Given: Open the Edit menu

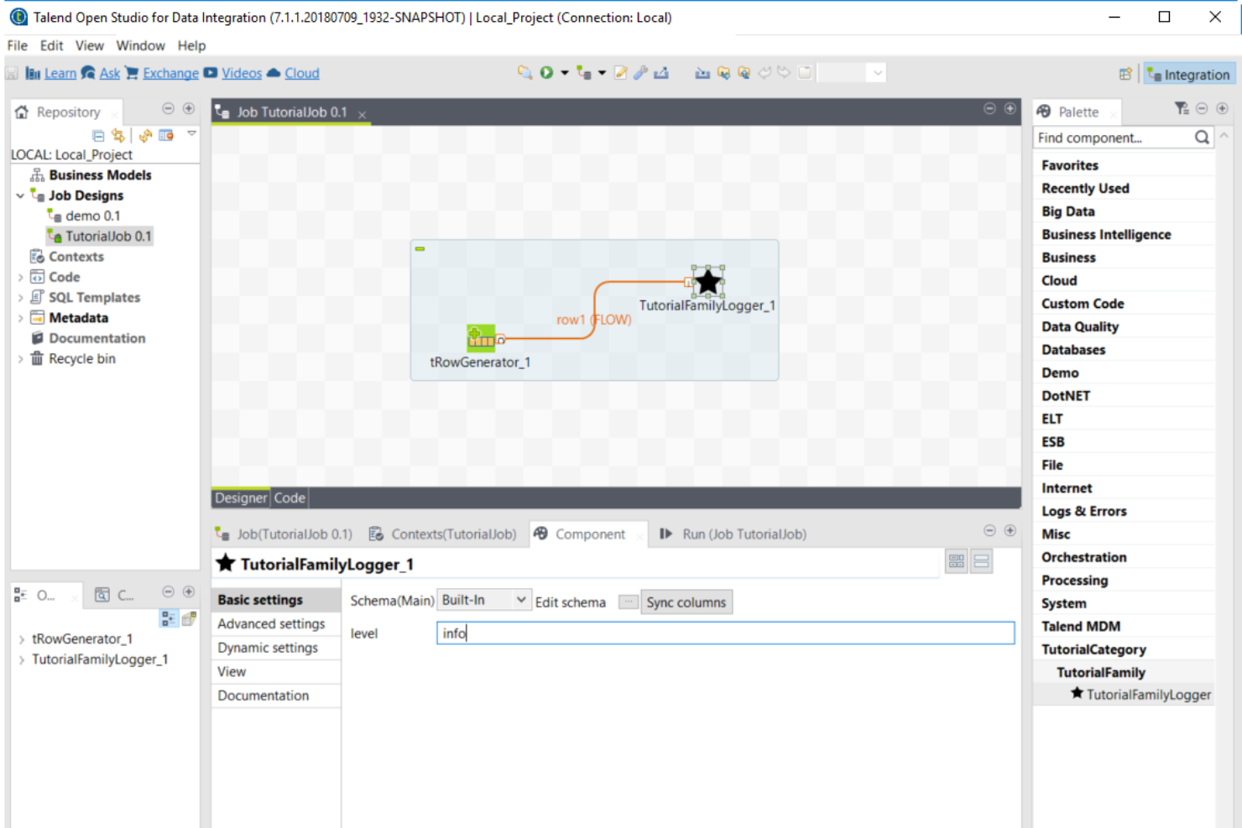Looking at the screenshot, I should (51, 45).
